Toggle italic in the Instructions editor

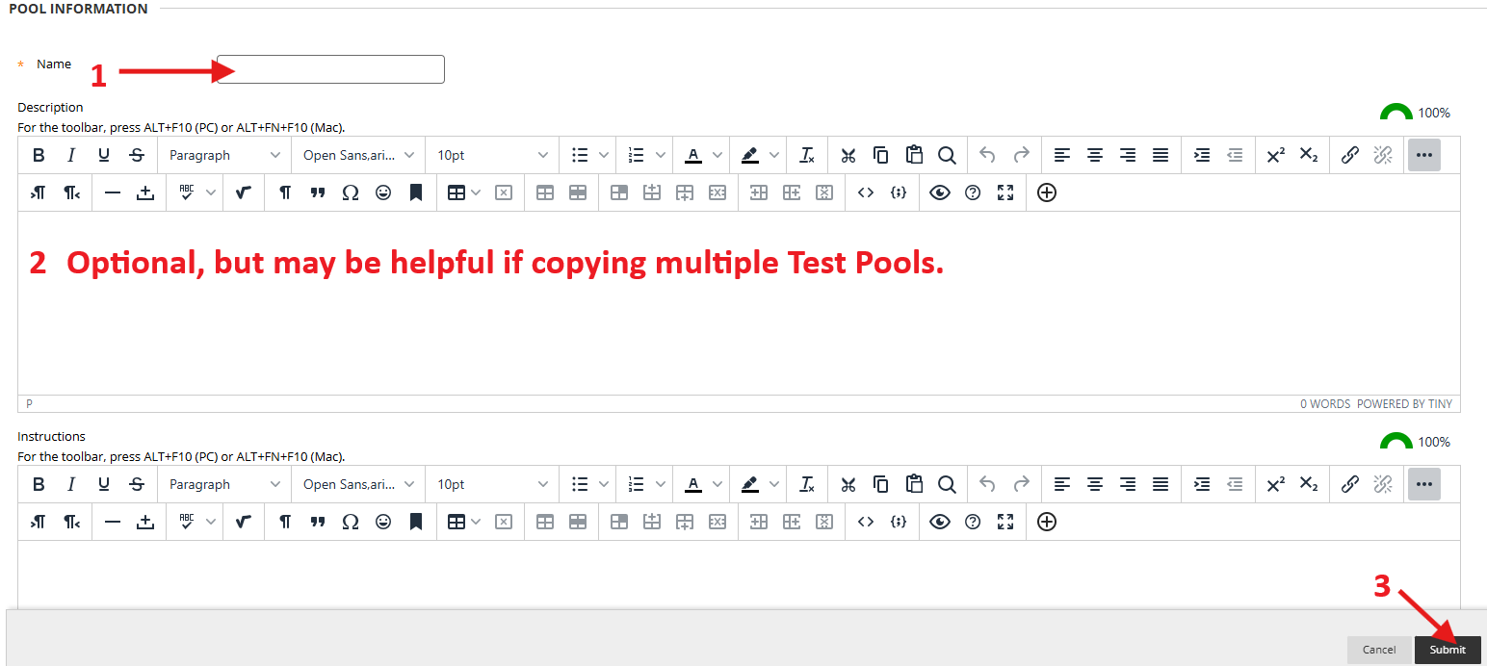point(71,484)
